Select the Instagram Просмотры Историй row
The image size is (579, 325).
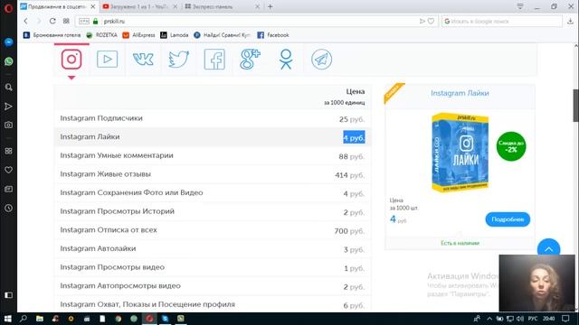pos(213,211)
